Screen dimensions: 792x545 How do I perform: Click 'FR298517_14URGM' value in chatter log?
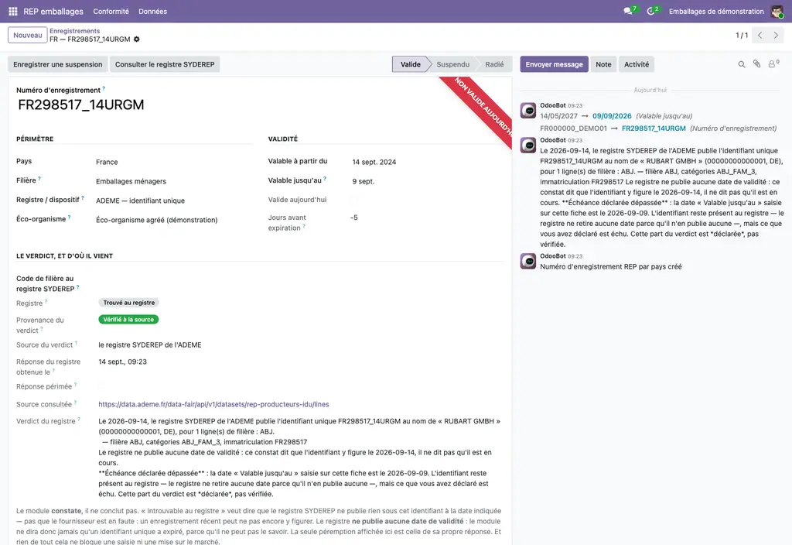pyautogui.click(x=654, y=129)
